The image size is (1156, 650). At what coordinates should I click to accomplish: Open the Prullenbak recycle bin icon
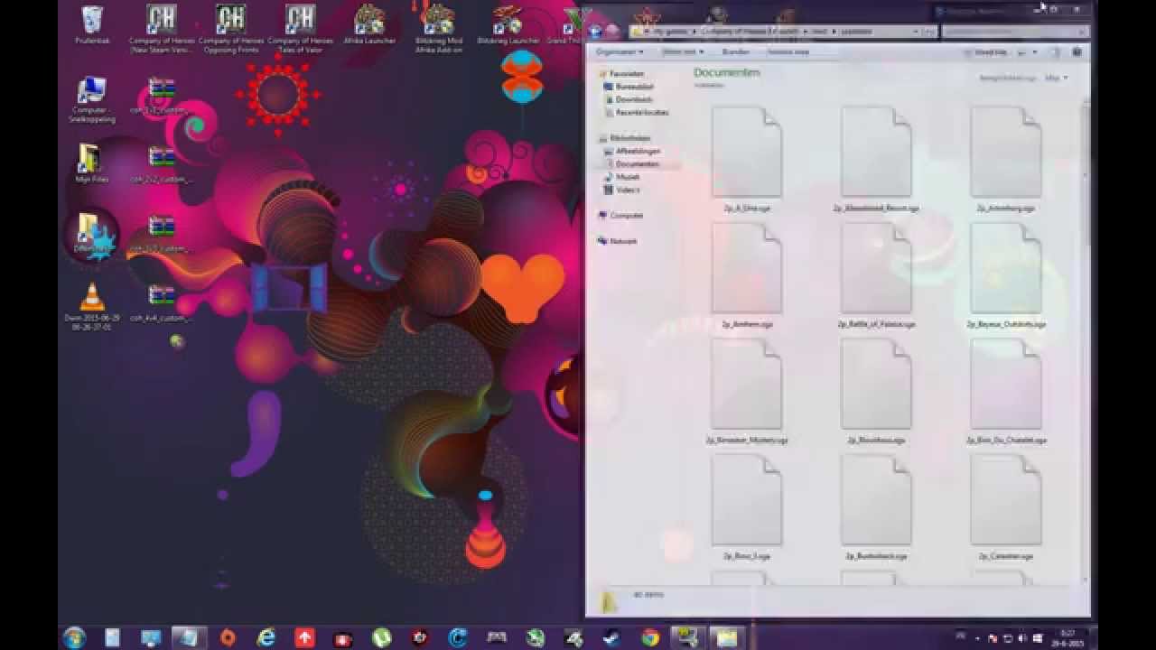pyautogui.click(x=92, y=25)
